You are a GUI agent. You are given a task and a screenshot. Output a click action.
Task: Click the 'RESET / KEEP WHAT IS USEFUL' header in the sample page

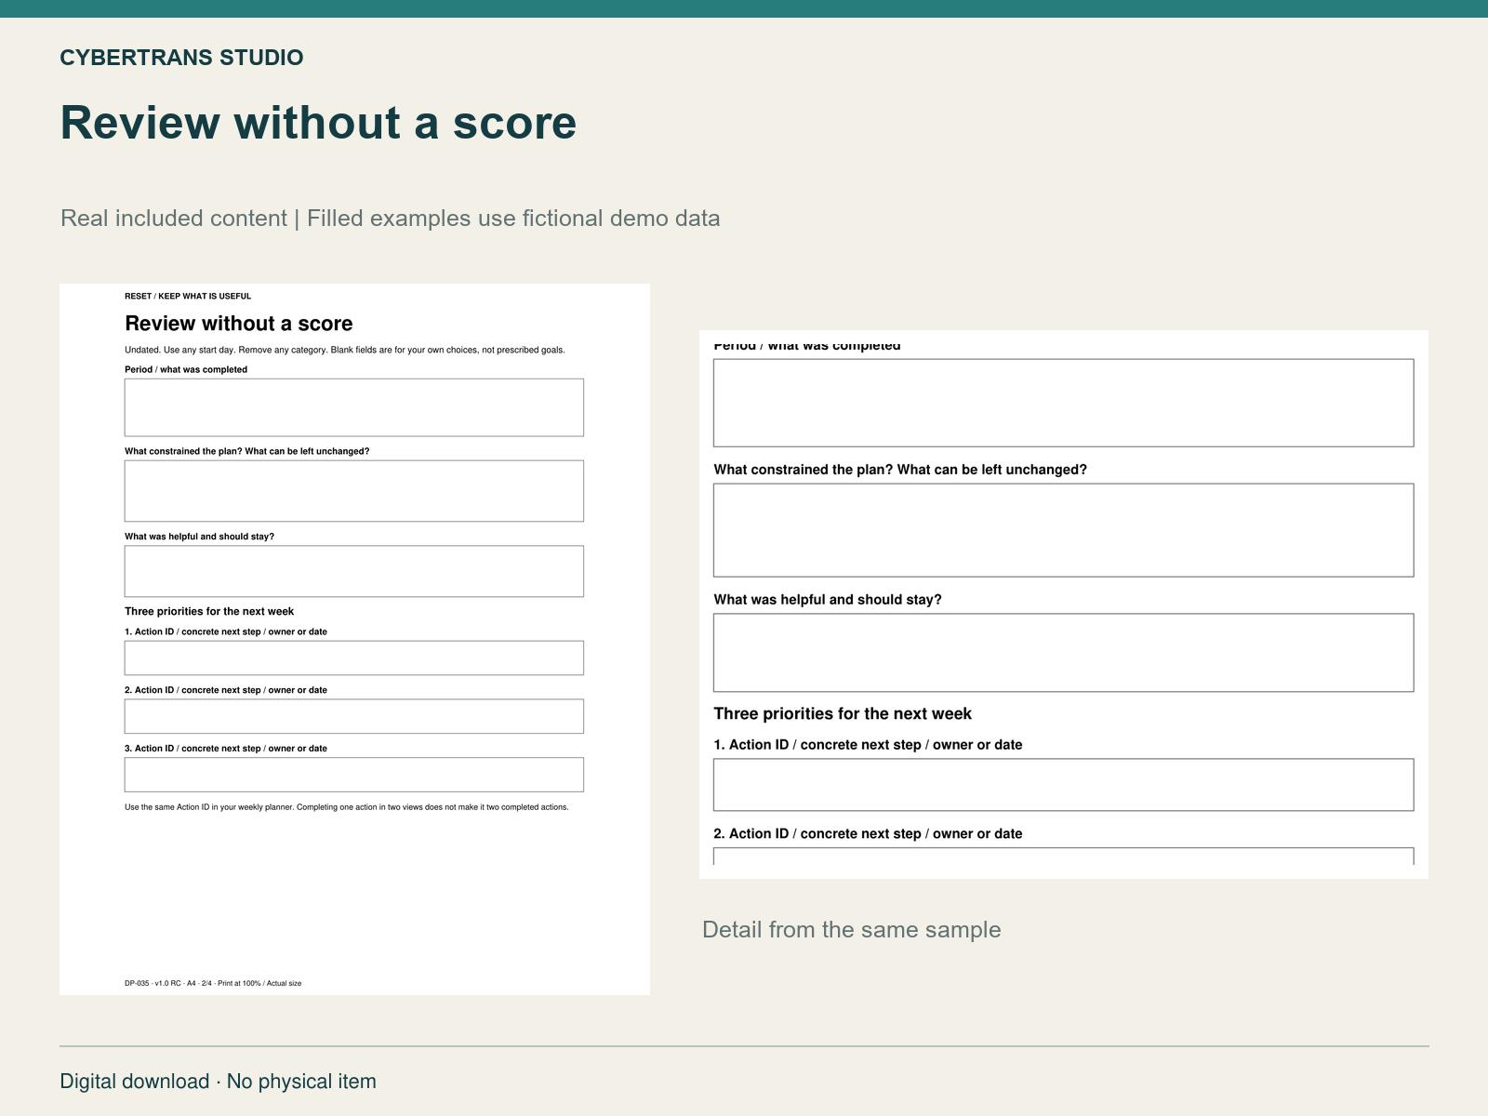coord(188,297)
